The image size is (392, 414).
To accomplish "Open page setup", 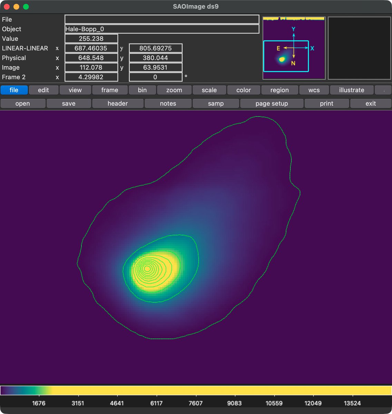I will [272, 103].
